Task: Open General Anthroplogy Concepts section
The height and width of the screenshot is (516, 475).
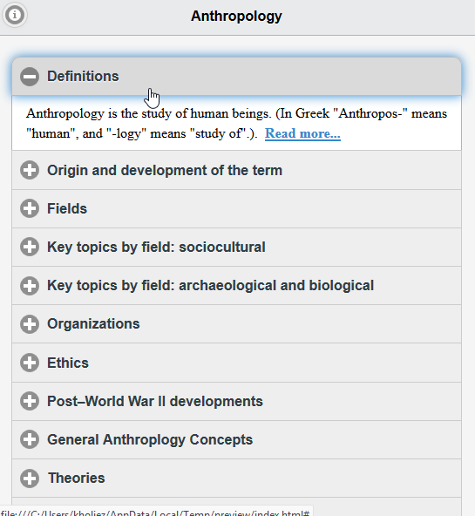Action: (x=236, y=439)
